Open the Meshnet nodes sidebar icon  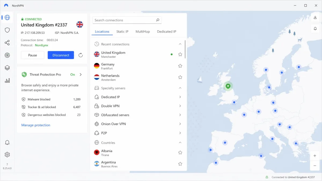(7, 43)
